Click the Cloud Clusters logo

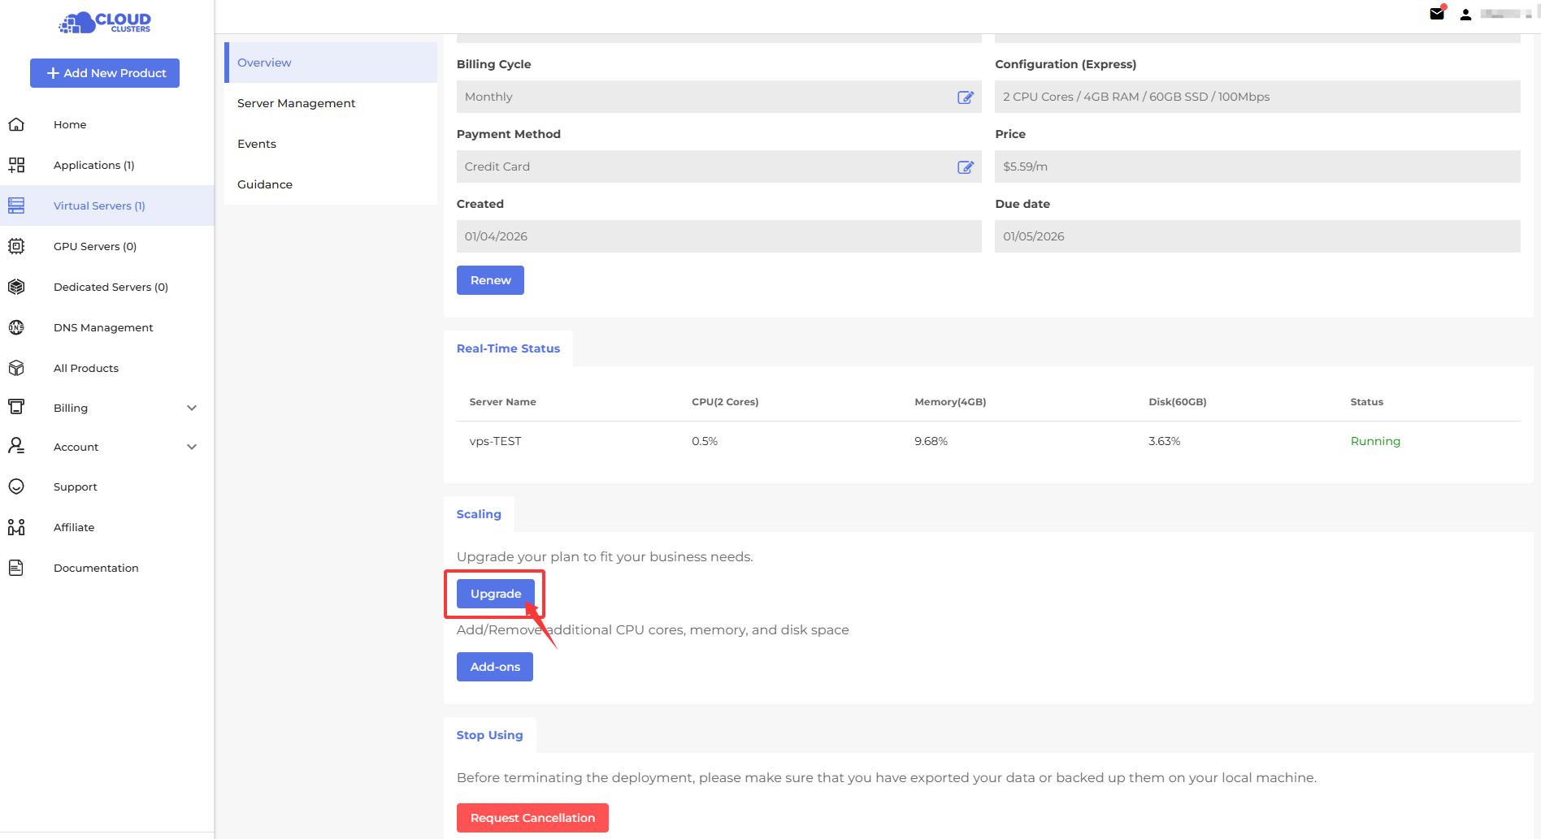[x=106, y=22]
